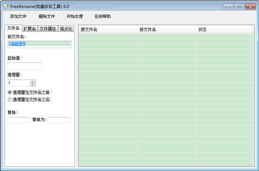Increase 递增量 with the up arrow
This screenshot has width=259, height=171.
click(32, 81)
